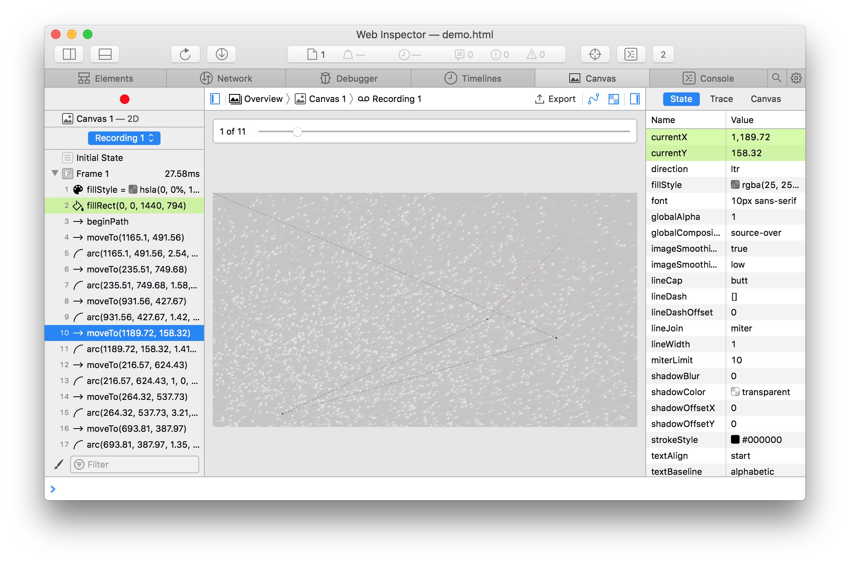
Task: Click the recording action slider knob
Action: coord(298,131)
